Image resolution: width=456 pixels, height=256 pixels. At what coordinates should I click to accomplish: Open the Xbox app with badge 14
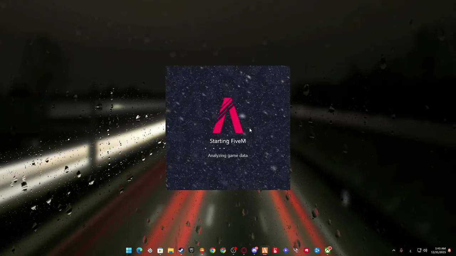tap(327, 250)
